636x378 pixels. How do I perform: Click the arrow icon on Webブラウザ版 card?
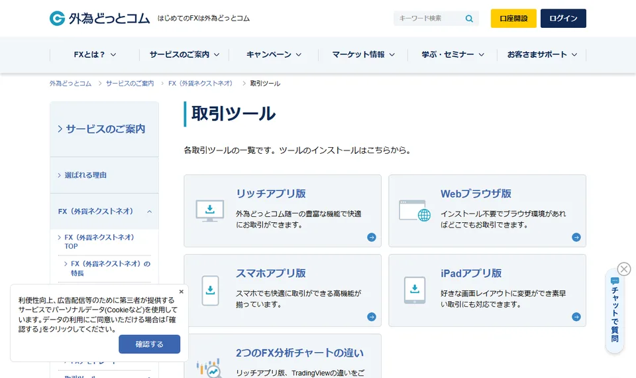(576, 237)
